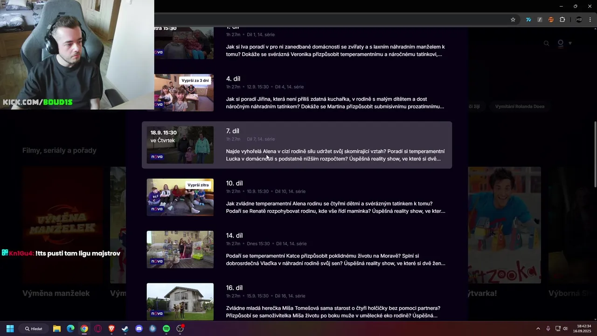The width and height of the screenshot is (597, 336).
Task: Click the '7. díl' episode title
Action: point(233,131)
